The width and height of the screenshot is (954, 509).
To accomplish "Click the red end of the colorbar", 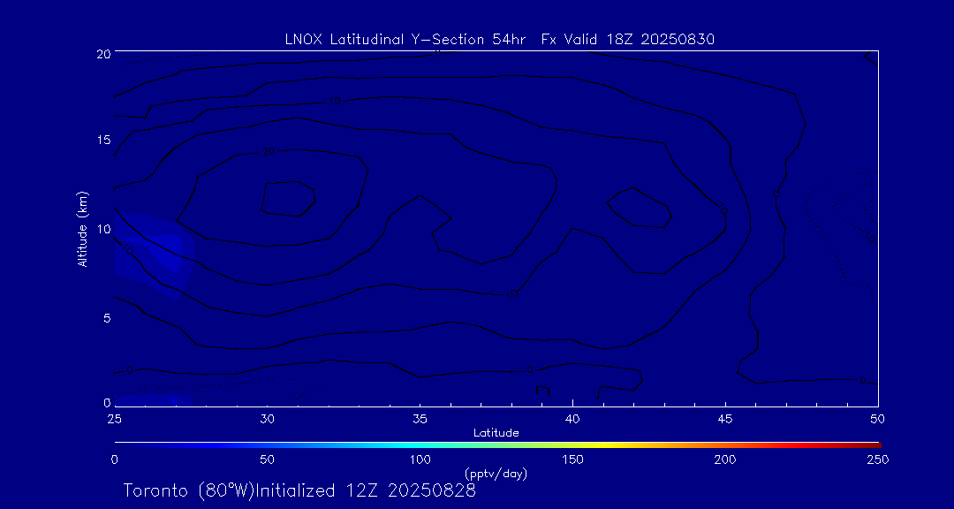I will click(870, 444).
